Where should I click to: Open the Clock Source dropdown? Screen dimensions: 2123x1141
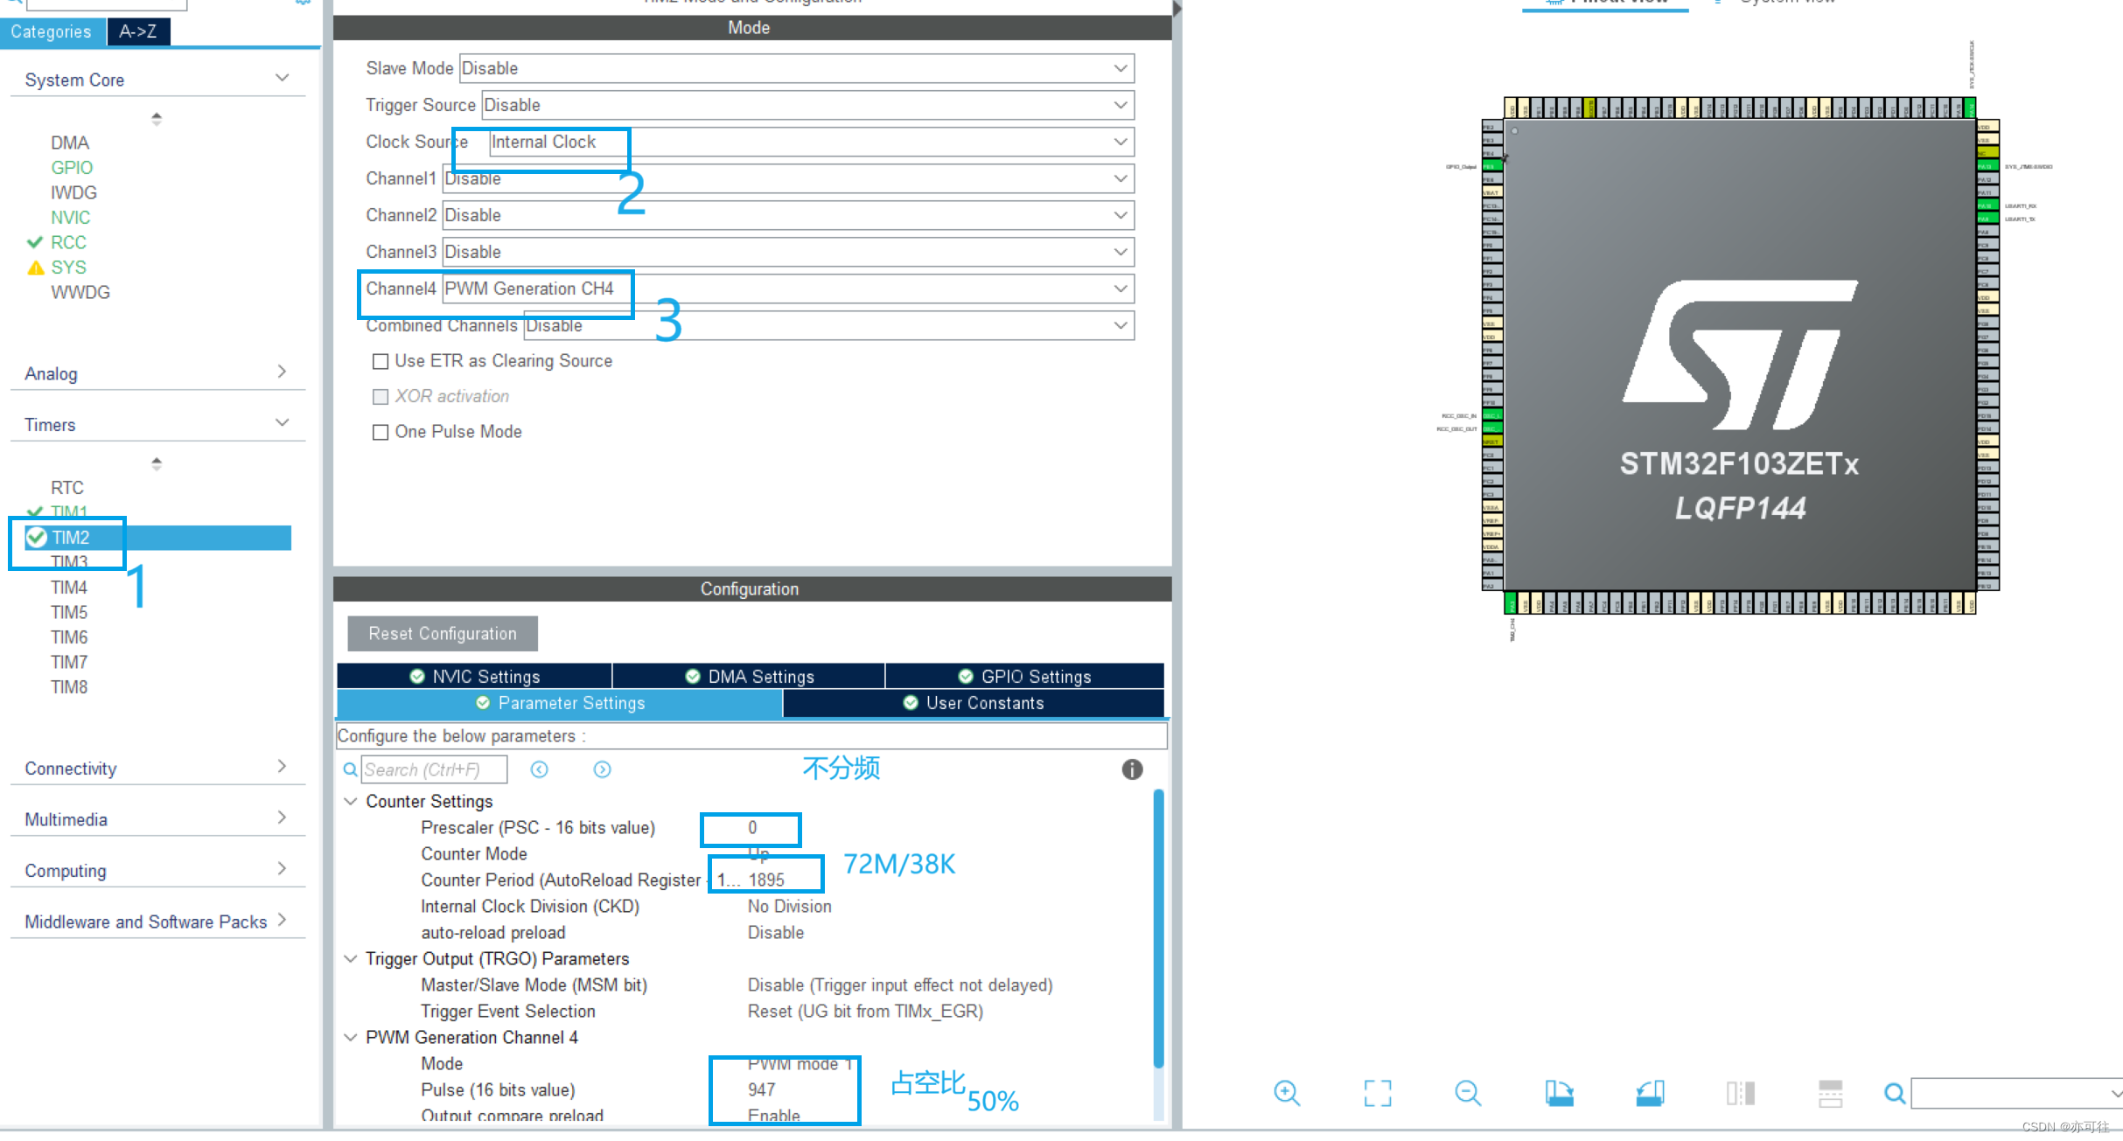tap(1121, 142)
